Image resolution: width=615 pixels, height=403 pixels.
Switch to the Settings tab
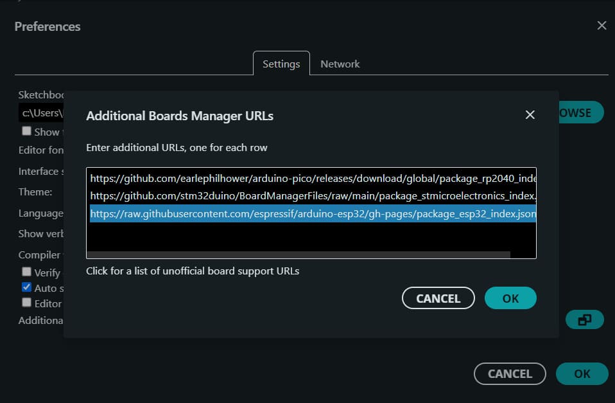tap(281, 64)
